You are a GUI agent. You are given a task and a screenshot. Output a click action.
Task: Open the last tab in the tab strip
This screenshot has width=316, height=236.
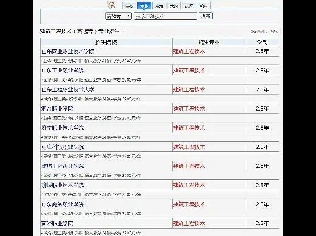tap(204, 5)
